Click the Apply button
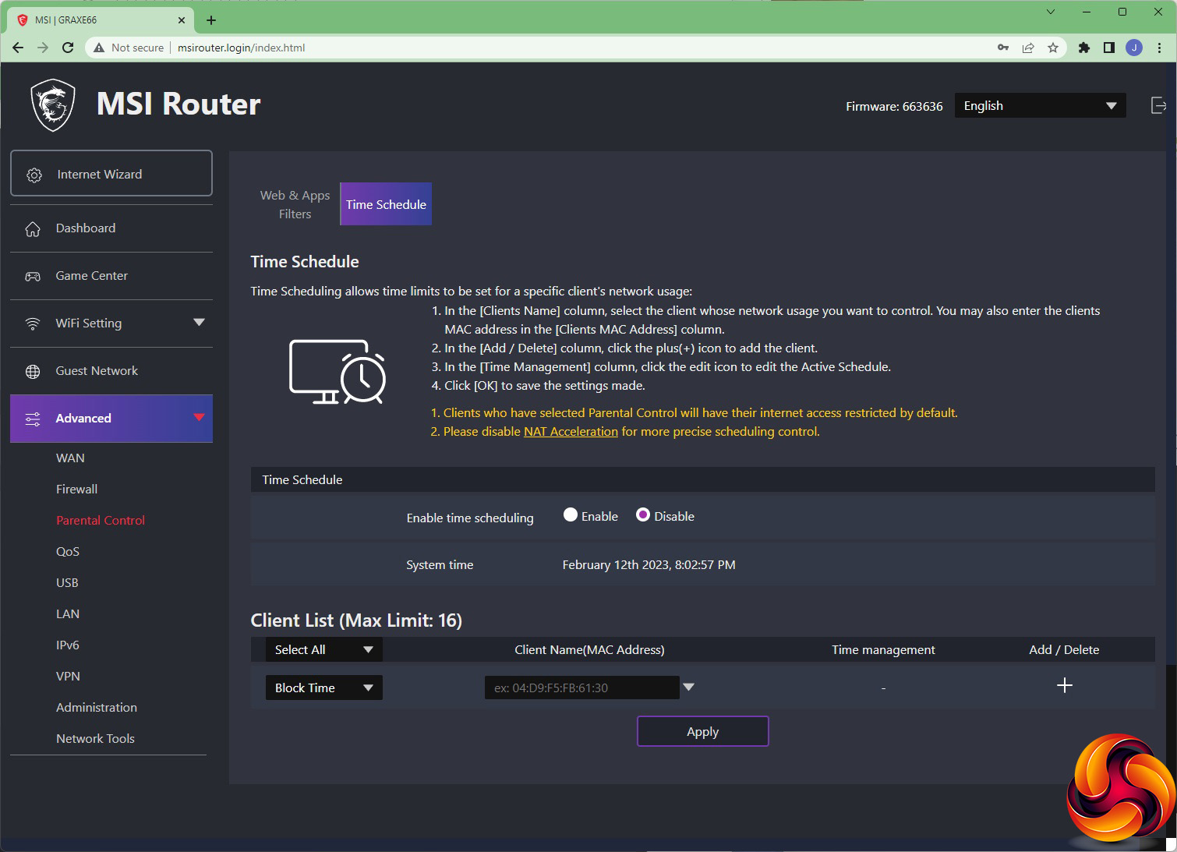Screen dimensions: 1177x852 (703, 731)
